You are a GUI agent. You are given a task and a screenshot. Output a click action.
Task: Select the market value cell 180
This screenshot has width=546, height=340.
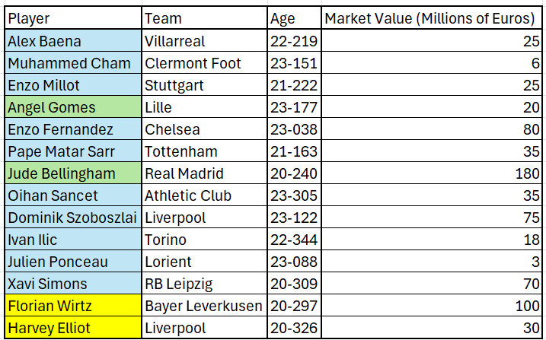point(432,173)
